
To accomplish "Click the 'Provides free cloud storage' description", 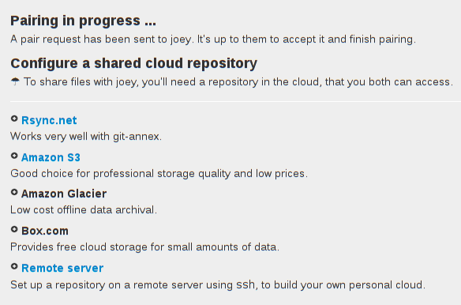I will 145,247.
